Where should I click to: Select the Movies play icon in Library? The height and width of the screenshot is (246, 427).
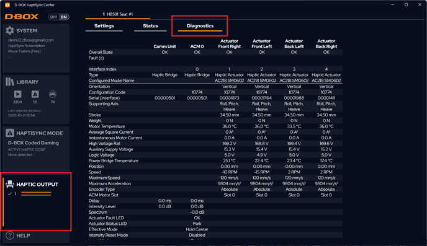point(18,94)
